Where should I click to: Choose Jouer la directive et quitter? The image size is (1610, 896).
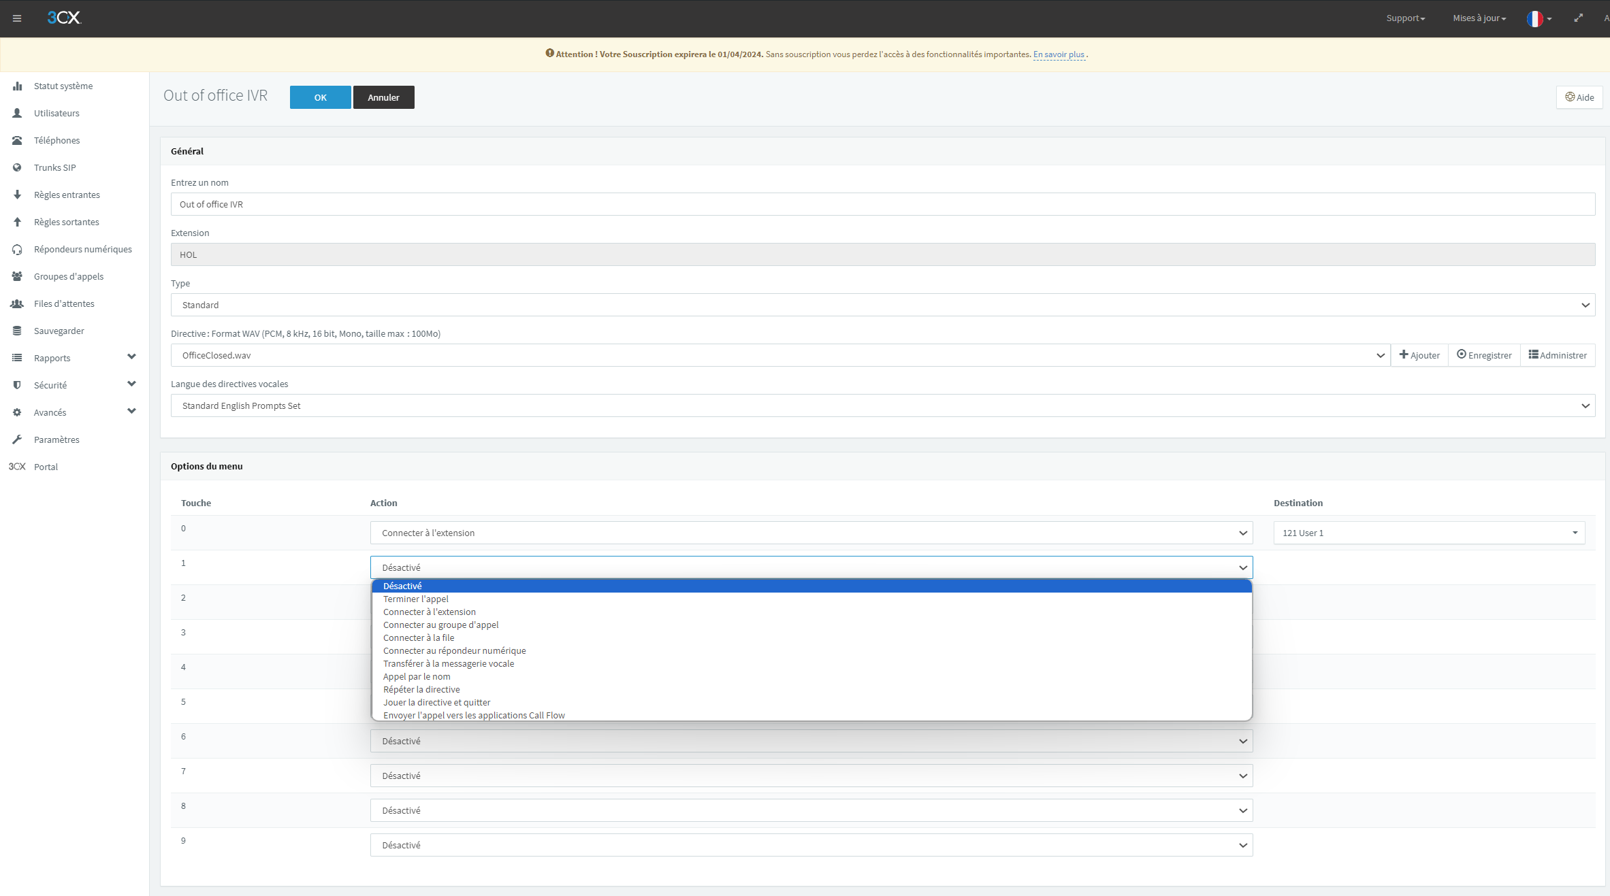811,702
